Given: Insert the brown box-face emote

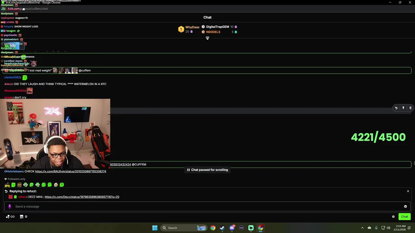Looking at the screenshot, I should (19, 185).
